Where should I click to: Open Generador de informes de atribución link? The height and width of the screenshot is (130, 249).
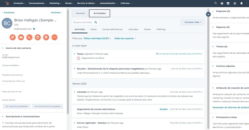tap(231, 107)
